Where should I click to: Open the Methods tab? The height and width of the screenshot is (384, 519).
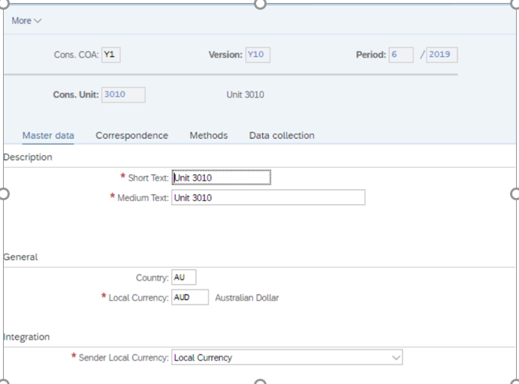pyautogui.click(x=209, y=136)
